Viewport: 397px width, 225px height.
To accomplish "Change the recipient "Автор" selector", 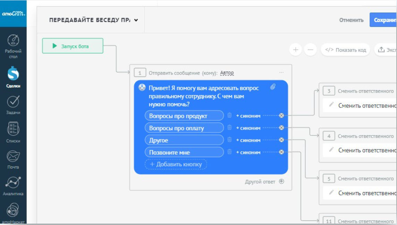I will [227, 73].
